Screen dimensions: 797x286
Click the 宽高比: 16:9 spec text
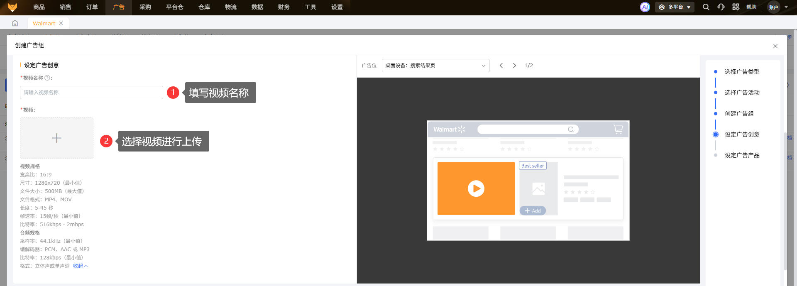click(36, 175)
